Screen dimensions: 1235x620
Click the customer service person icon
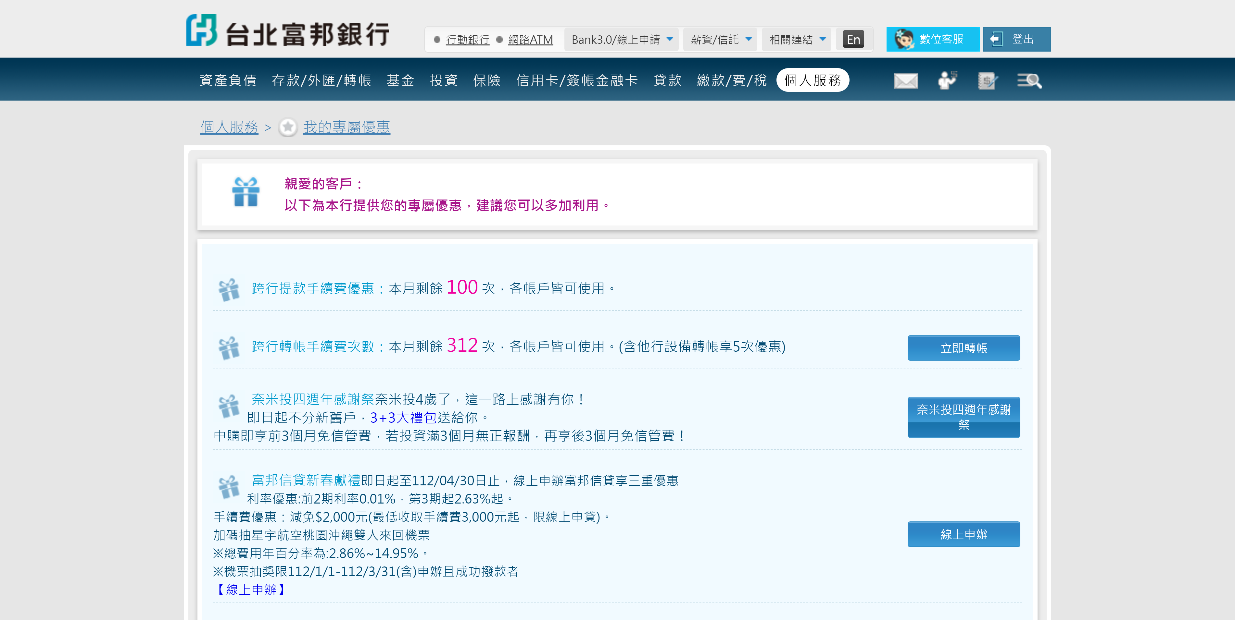947,80
